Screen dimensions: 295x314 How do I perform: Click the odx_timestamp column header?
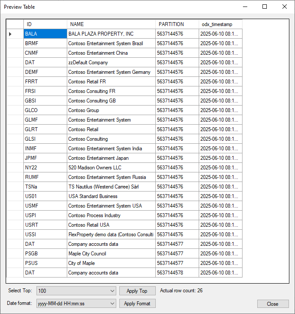tap(221, 24)
